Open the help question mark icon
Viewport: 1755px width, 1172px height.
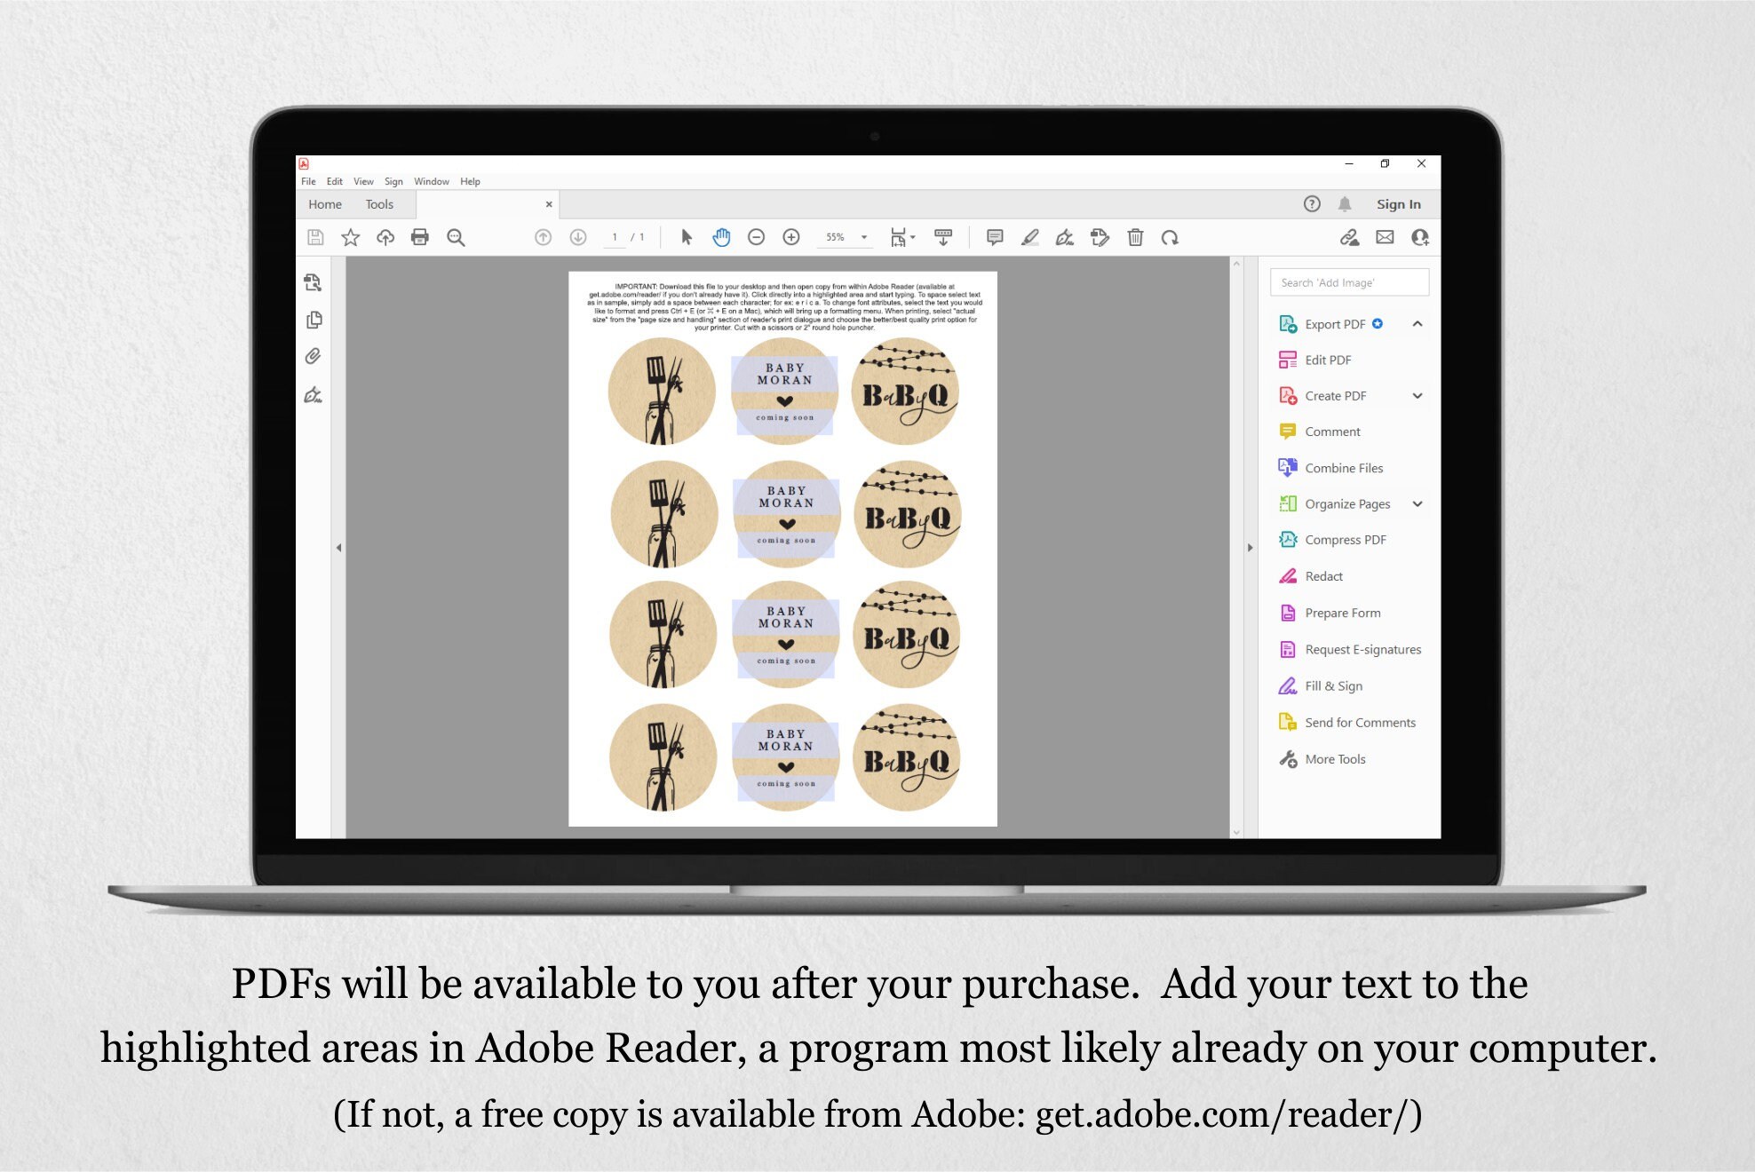[x=1312, y=203]
